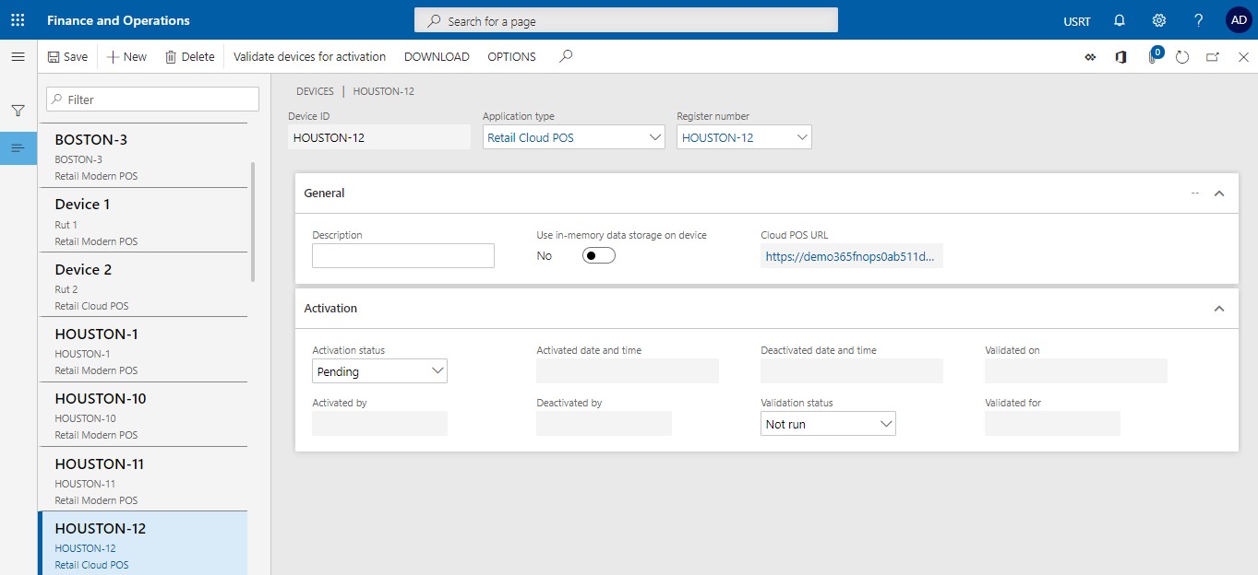Collapse the General section

click(1218, 194)
